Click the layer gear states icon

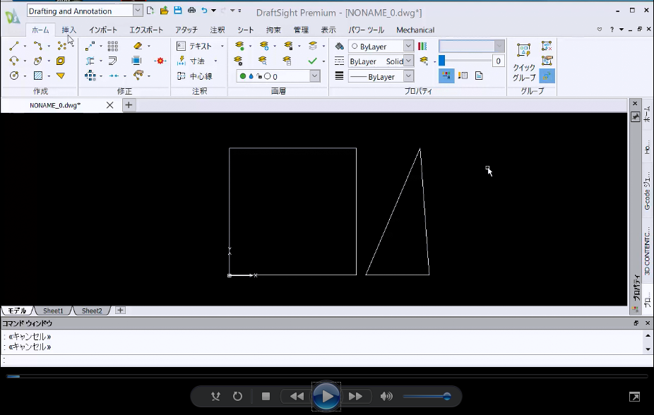click(x=238, y=61)
